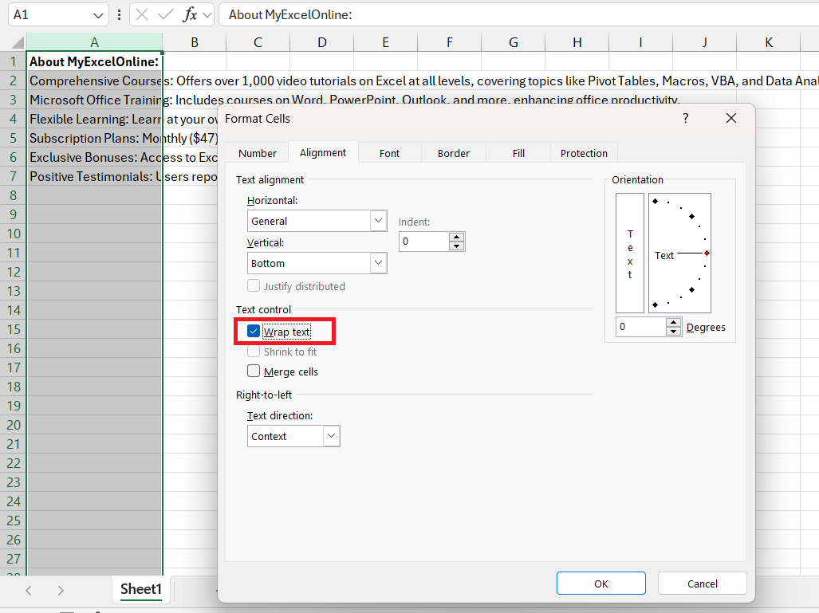Click the Shrink to fit checkbox
Image resolution: width=819 pixels, height=613 pixels.
point(254,351)
